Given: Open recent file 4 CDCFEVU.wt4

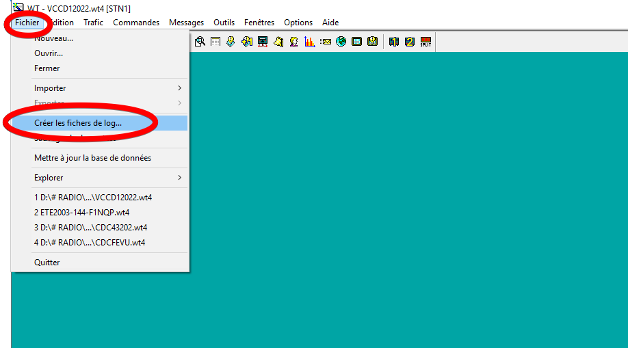Looking at the screenshot, I should point(100,243).
